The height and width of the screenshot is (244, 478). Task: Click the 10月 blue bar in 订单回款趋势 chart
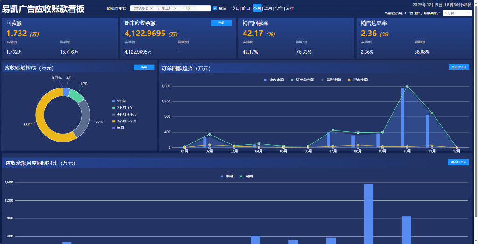coord(403,117)
